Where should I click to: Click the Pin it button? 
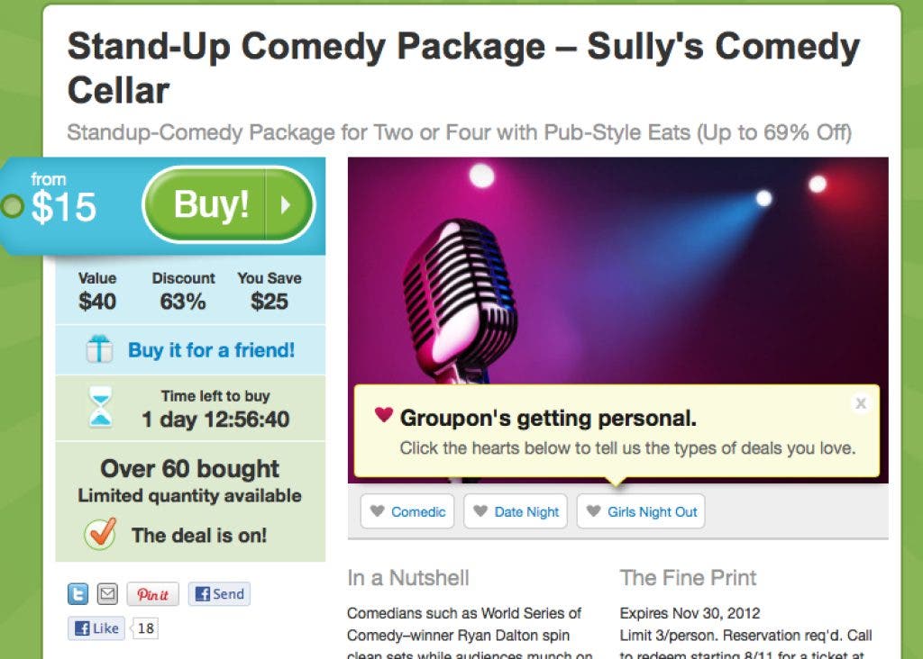tap(152, 594)
